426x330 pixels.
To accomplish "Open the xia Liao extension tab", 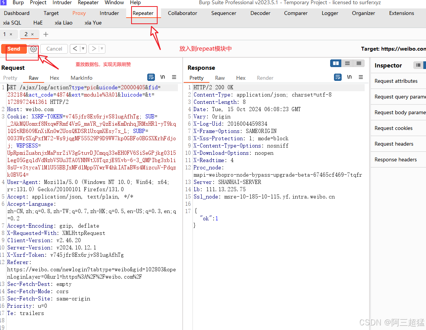I will [64, 23].
